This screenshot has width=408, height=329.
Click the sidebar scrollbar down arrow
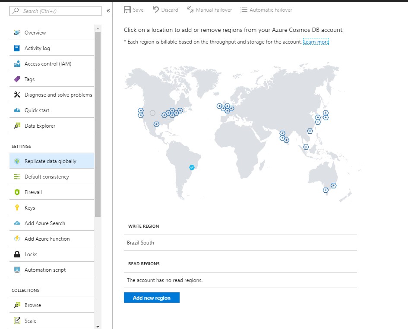[x=98, y=327]
